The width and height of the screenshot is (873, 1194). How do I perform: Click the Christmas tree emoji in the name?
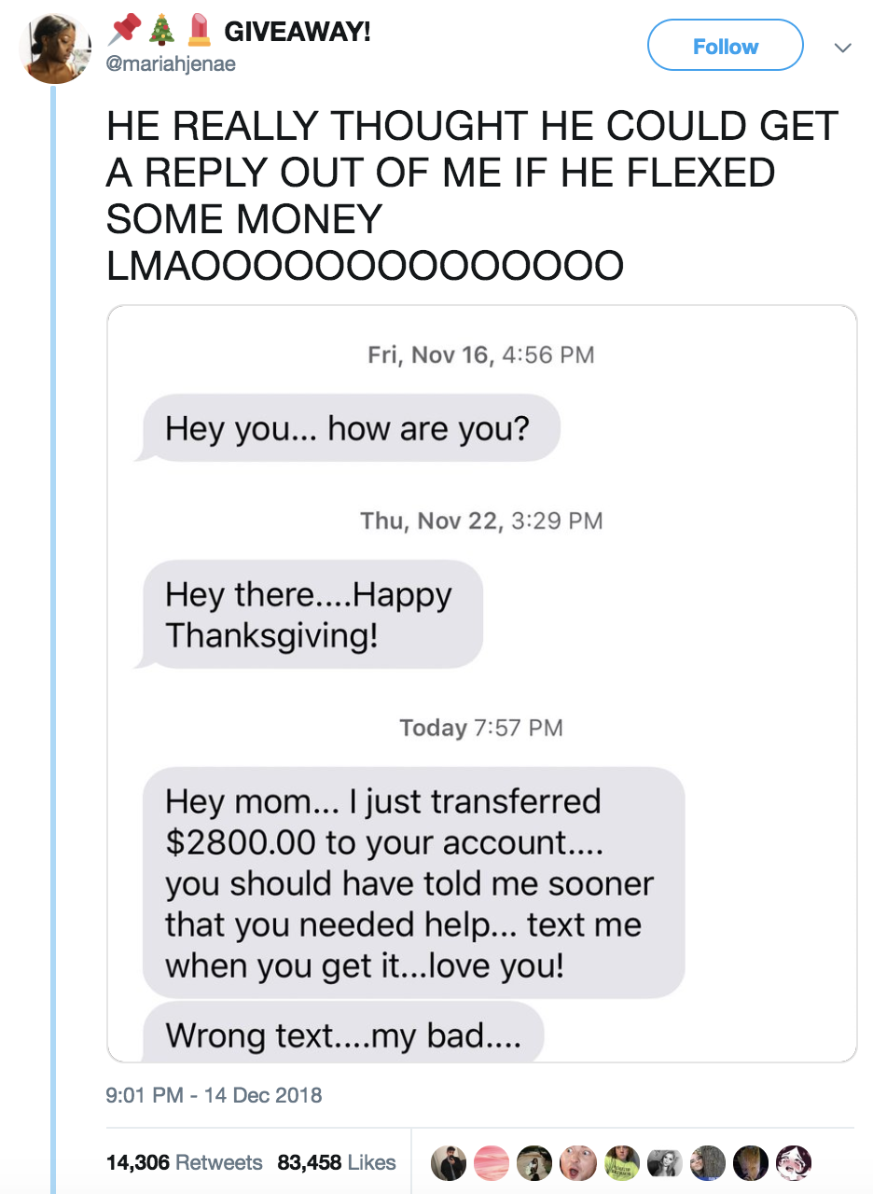(159, 30)
